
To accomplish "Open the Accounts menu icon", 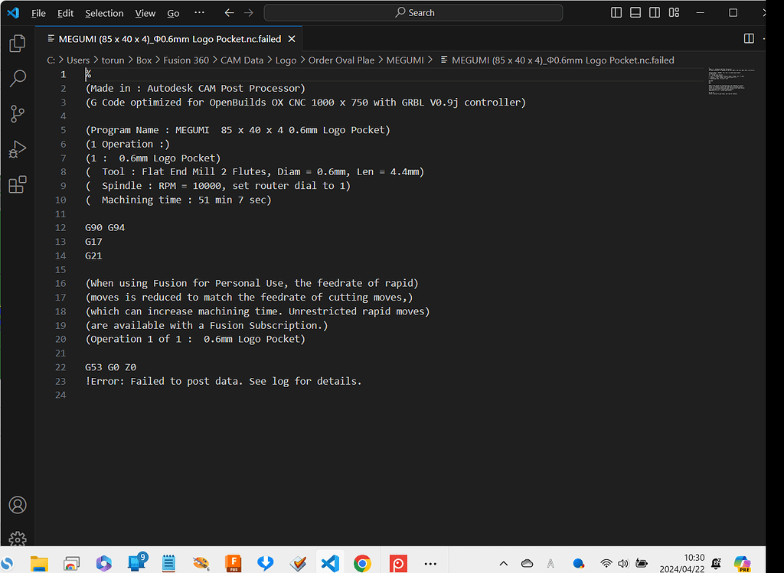I will coord(18,505).
